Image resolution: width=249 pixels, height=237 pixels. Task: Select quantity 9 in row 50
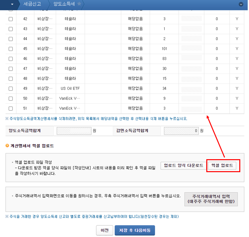[164, 99]
